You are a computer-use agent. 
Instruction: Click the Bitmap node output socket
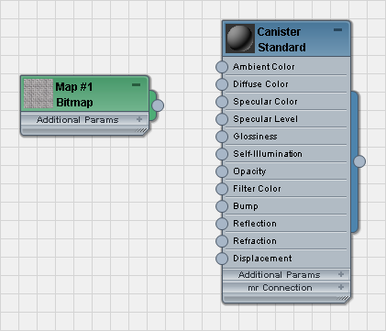click(x=158, y=105)
